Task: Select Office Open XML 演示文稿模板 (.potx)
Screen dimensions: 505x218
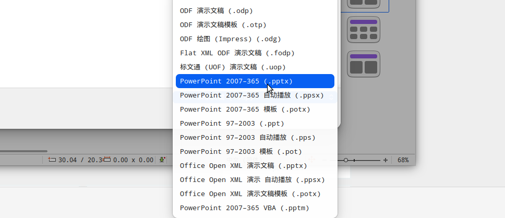Action: (255, 194)
